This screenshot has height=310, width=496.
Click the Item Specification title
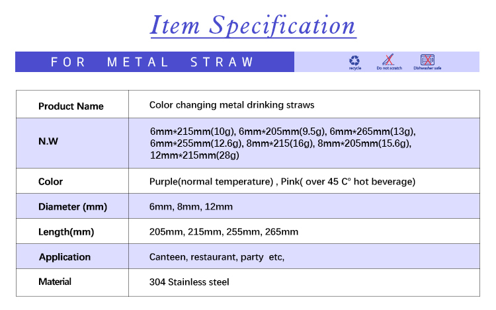coord(253,25)
